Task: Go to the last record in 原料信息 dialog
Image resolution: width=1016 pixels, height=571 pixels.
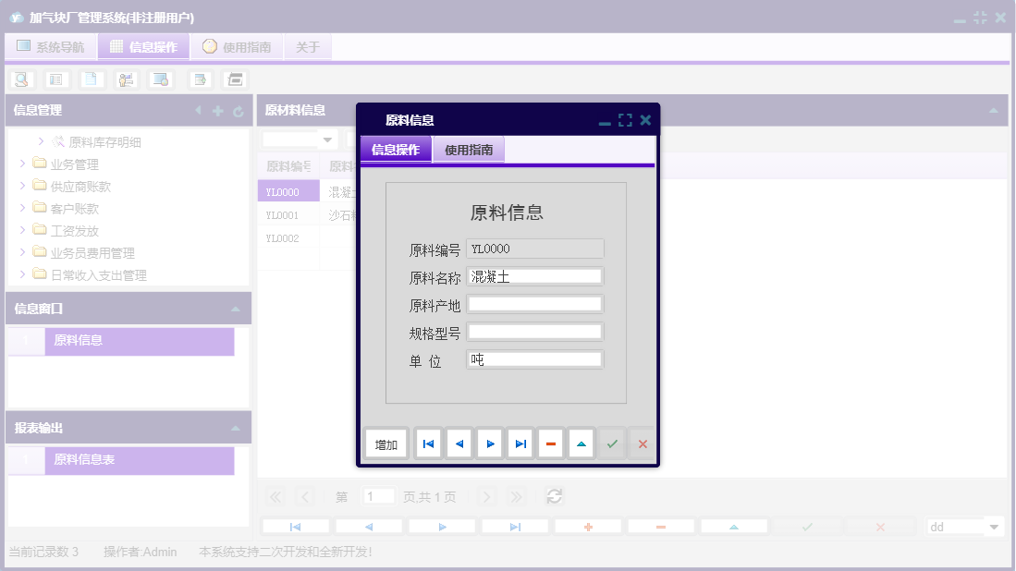Action: [520, 443]
